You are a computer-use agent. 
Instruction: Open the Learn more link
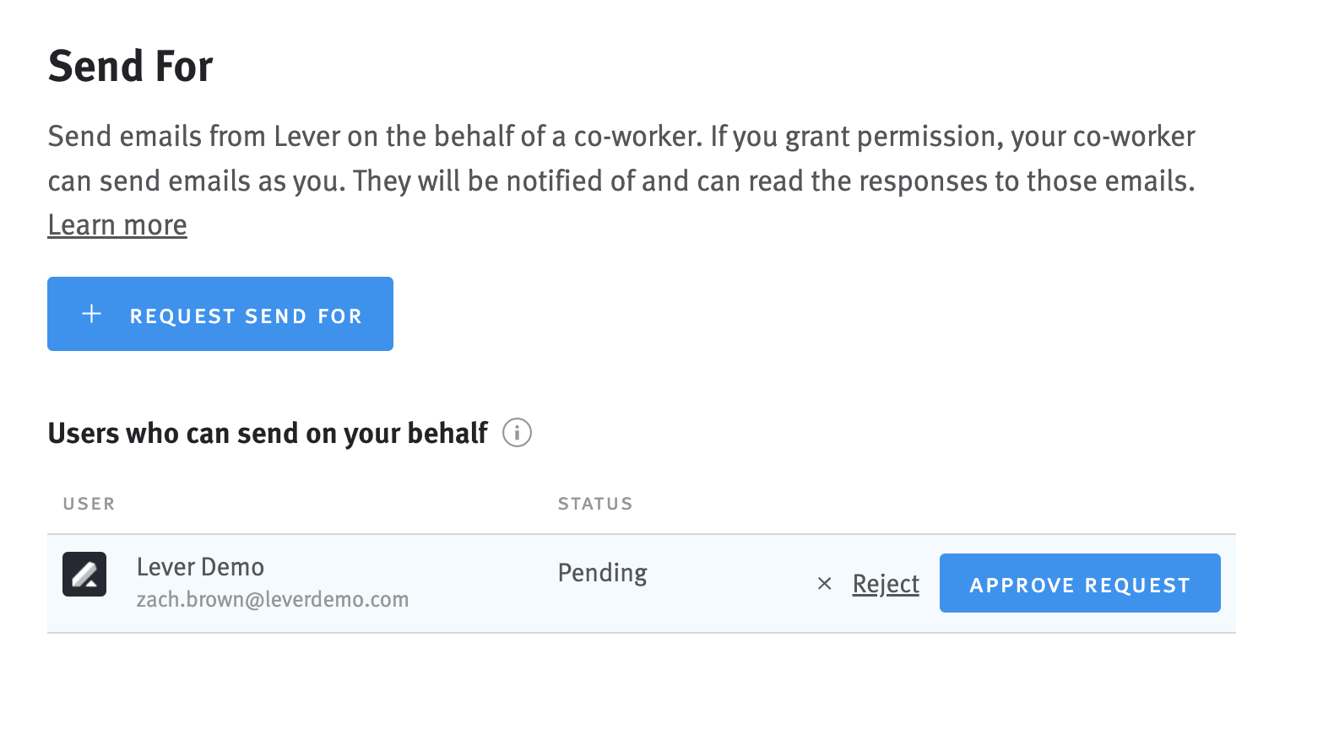117,225
